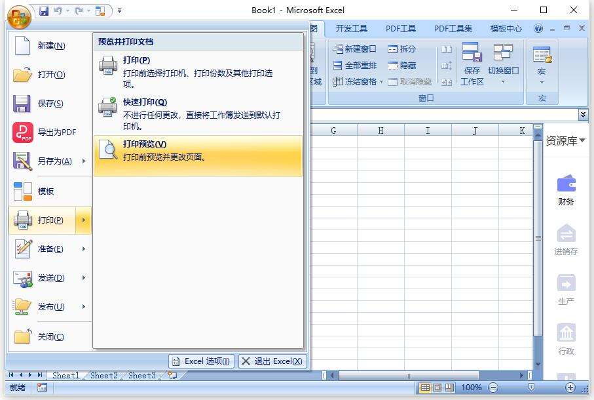594x400 pixels.
Task: Click Save icon in quick access toolbar
Action: point(44,11)
